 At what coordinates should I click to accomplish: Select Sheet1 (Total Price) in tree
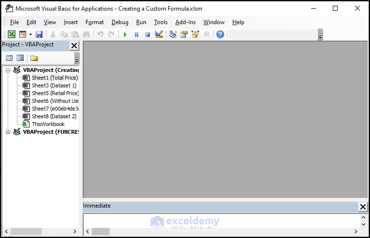pyautogui.click(x=55, y=78)
